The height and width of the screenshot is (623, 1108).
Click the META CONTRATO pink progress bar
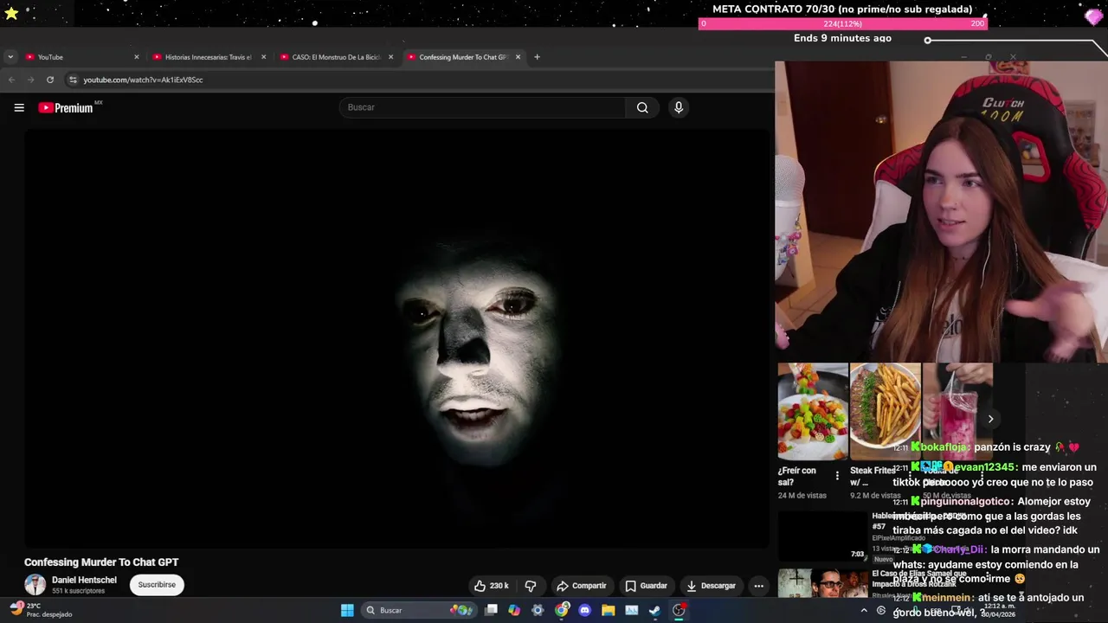pyautogui.click(x=842, y=23)
